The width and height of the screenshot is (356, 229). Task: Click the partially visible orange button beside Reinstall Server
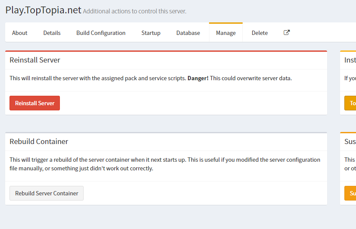click(350, 103)
